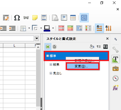Click inside the formula input field
121x110 pixels.
[17, 38]
